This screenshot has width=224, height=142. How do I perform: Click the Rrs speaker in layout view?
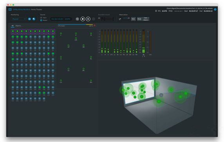[91, 81]
